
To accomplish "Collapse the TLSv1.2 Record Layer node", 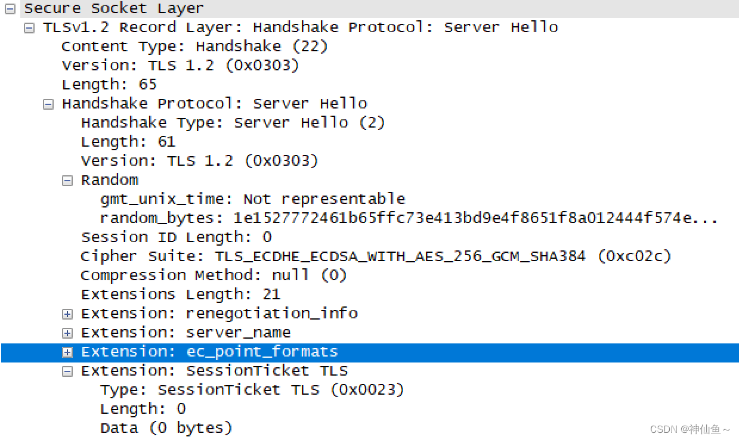I will 29,27.
